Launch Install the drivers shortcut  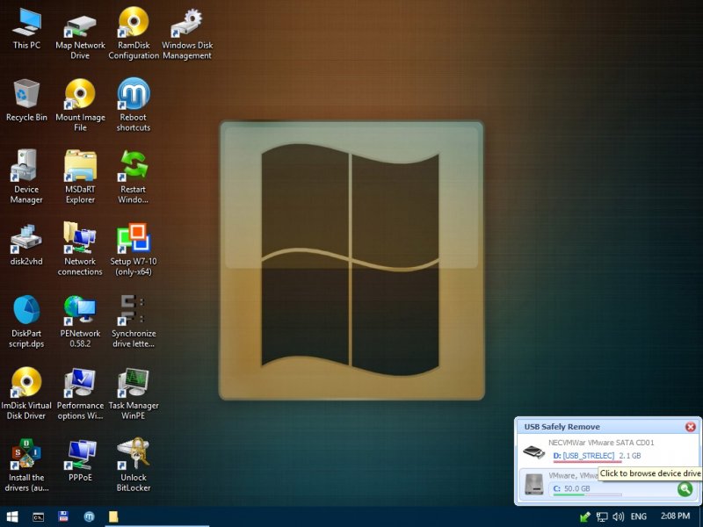click(26, 466)
